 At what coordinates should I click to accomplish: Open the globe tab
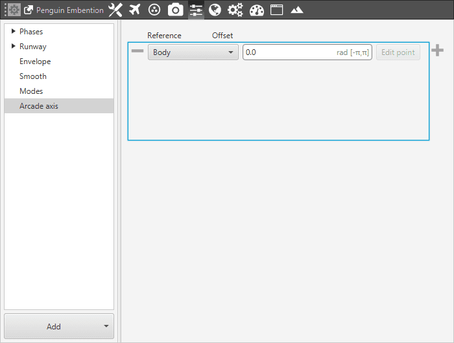pyautogui.click(x=215, y=10)
